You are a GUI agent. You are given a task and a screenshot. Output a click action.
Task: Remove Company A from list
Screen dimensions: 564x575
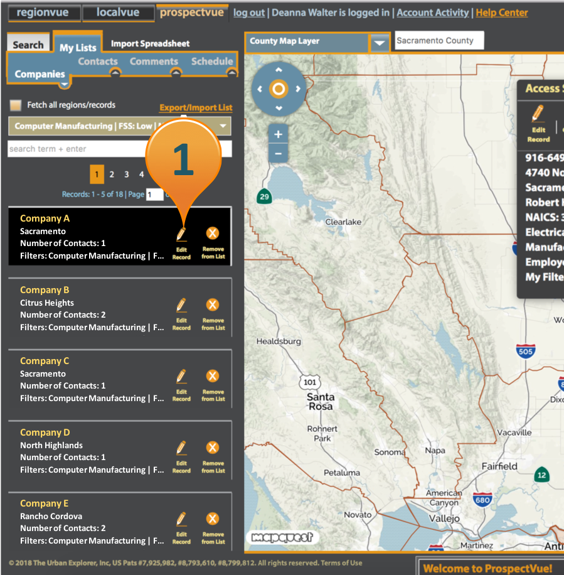click(213, 243)
